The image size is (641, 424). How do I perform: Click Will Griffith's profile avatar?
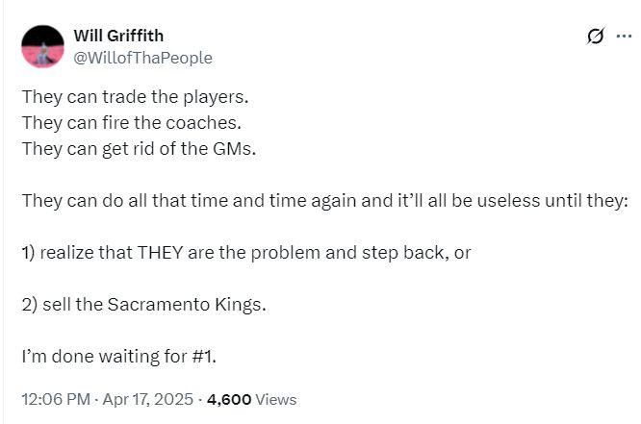(42, 44)
